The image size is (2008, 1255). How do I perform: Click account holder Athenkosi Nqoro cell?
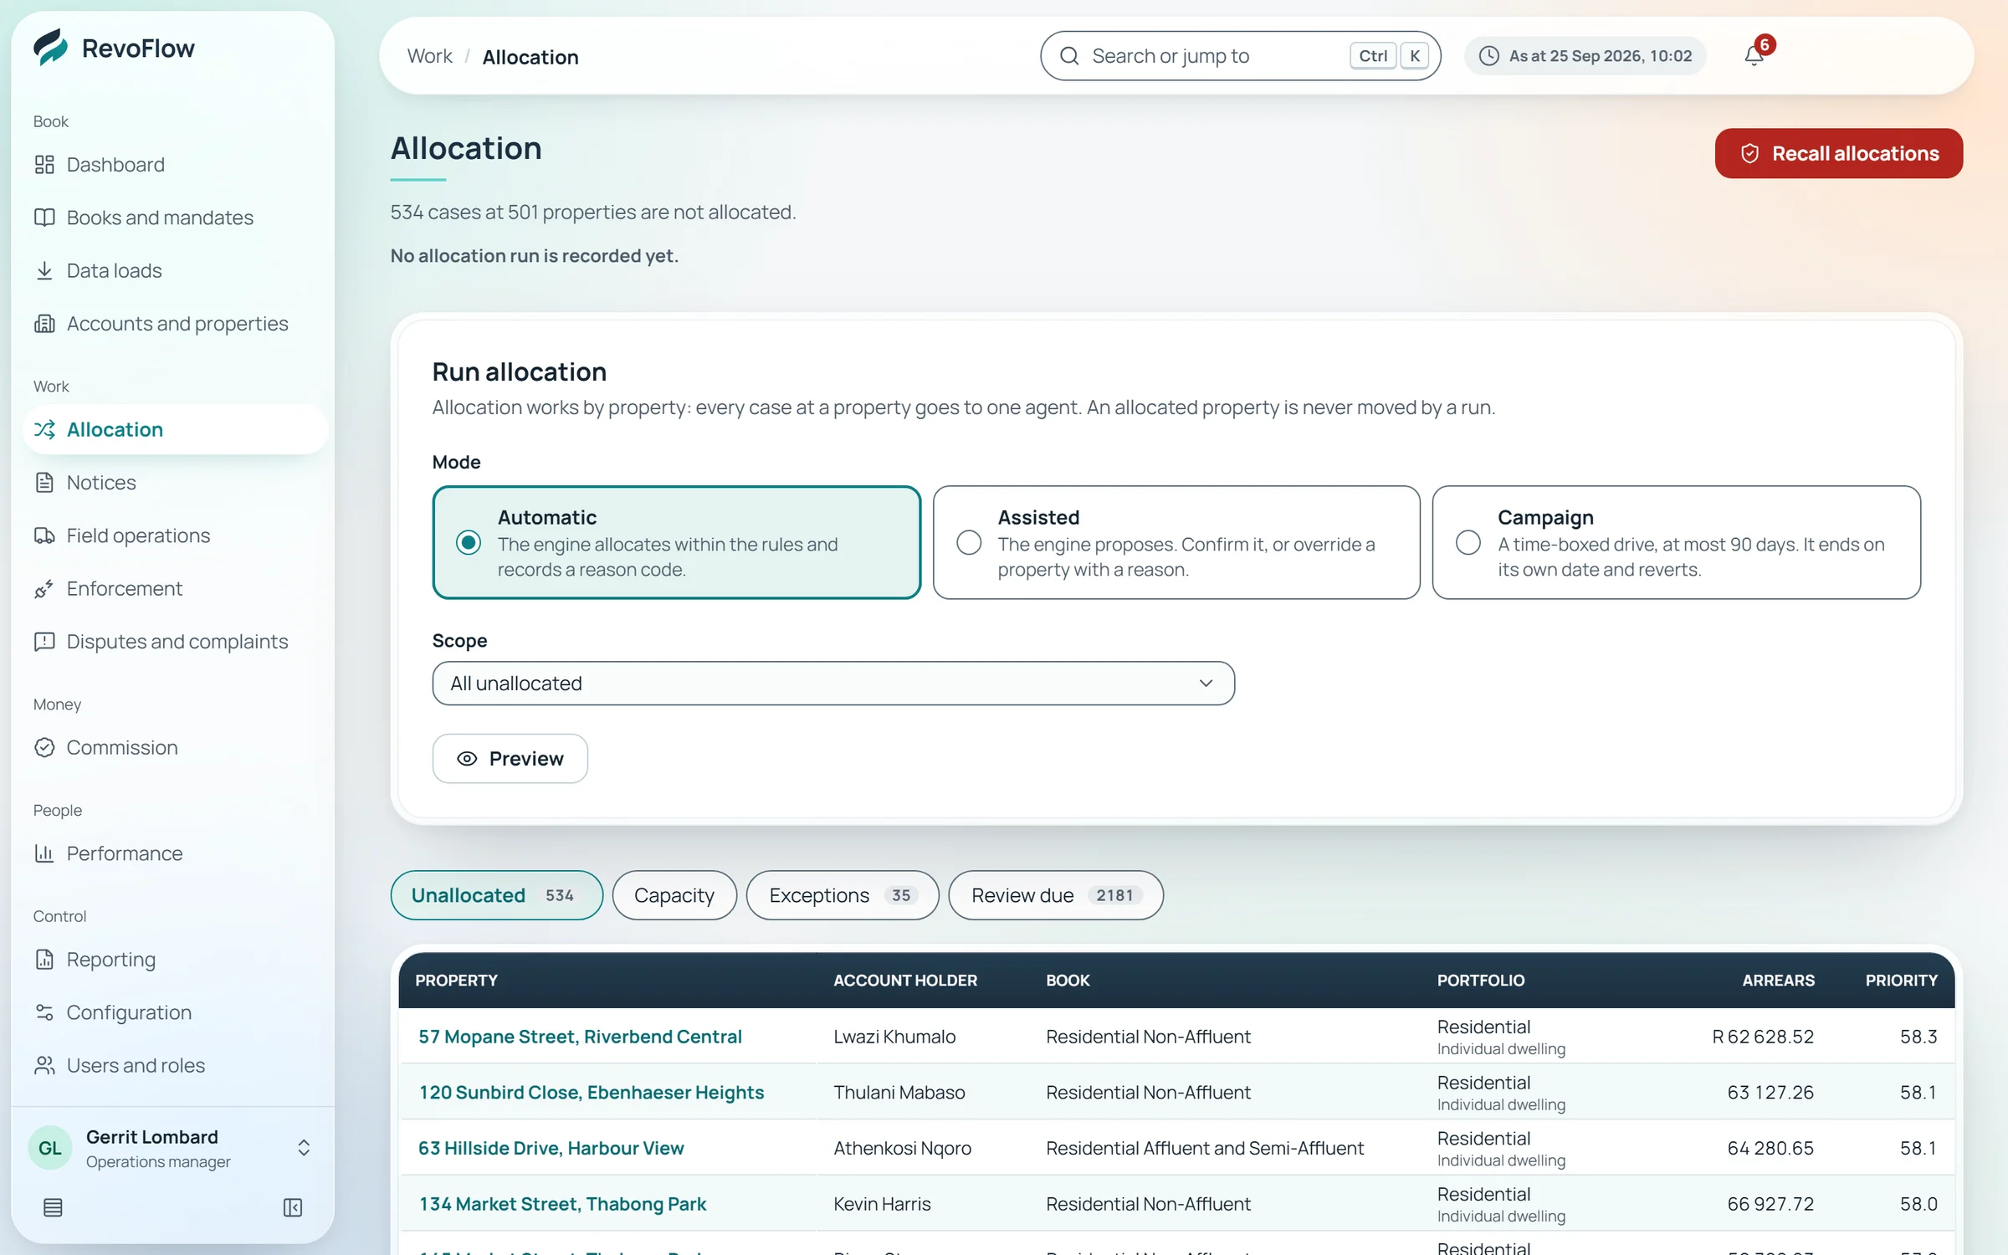click(x=902, y=1148)
